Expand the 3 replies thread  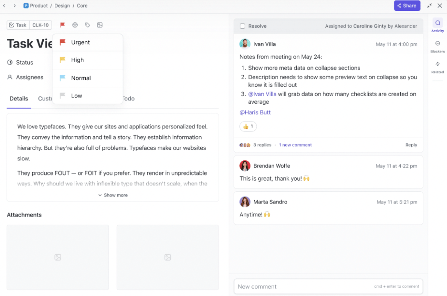coord(262,145)
